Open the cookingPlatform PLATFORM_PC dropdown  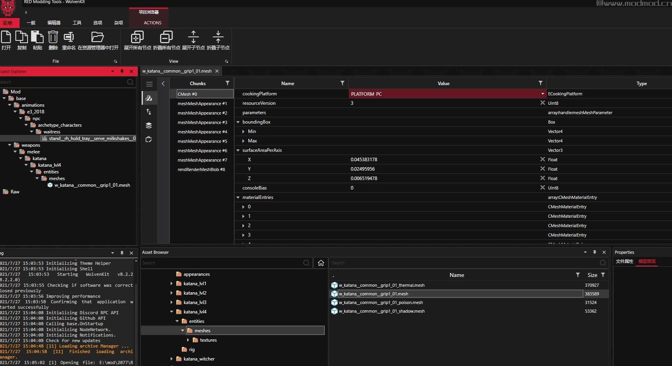(543, 94)
